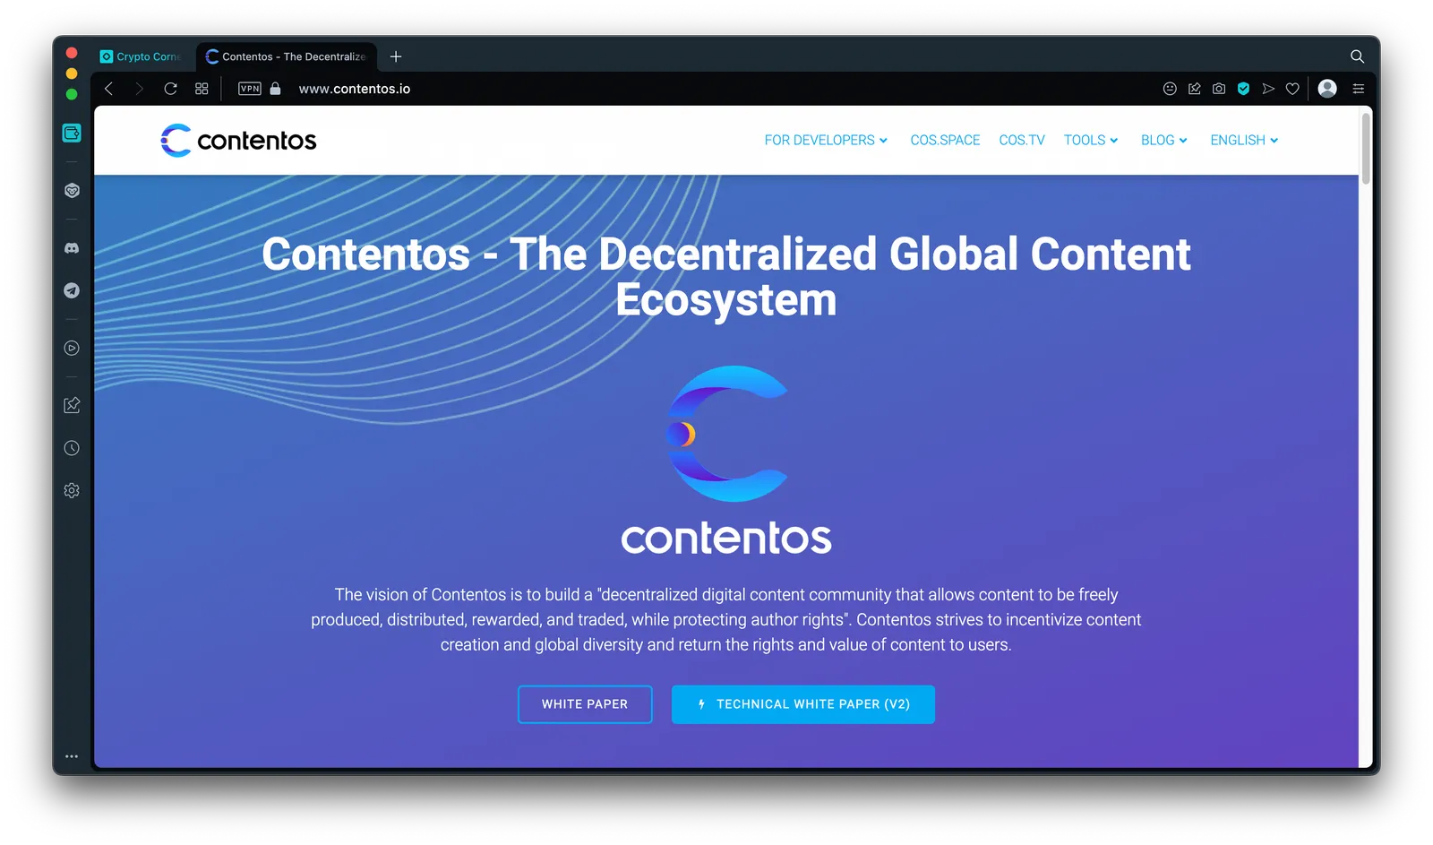Image resolution: width=1433 pixels, height=845 pixels.
Task: Expand the TOOLS dropdown menu
Action: (1091, 140)
